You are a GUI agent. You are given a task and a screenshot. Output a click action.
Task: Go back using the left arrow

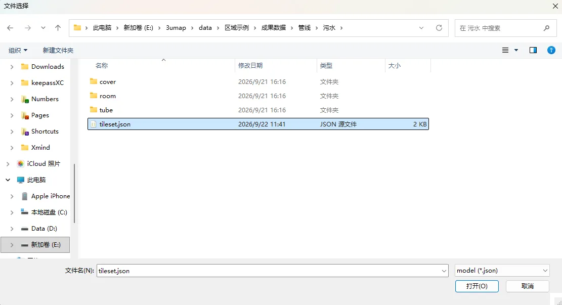tap(10, 28)
